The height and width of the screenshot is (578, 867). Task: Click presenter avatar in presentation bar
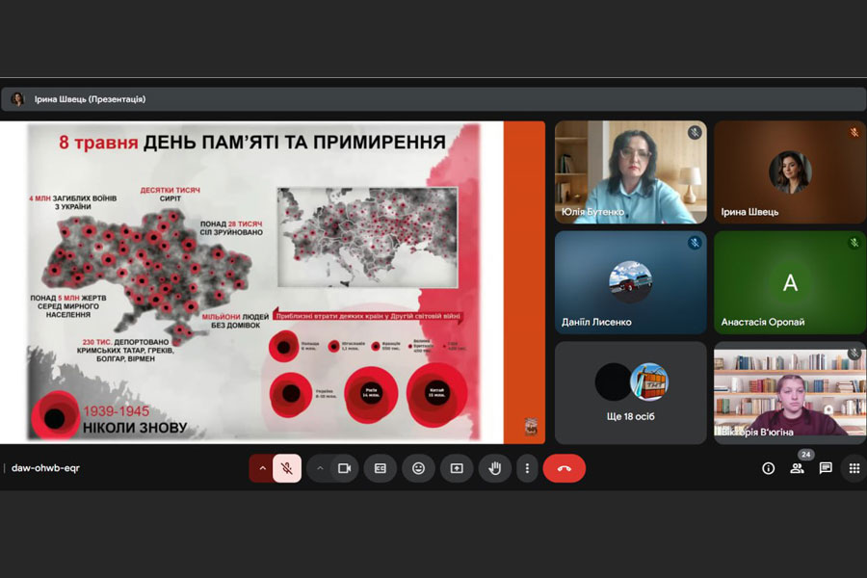coord(17,99)
